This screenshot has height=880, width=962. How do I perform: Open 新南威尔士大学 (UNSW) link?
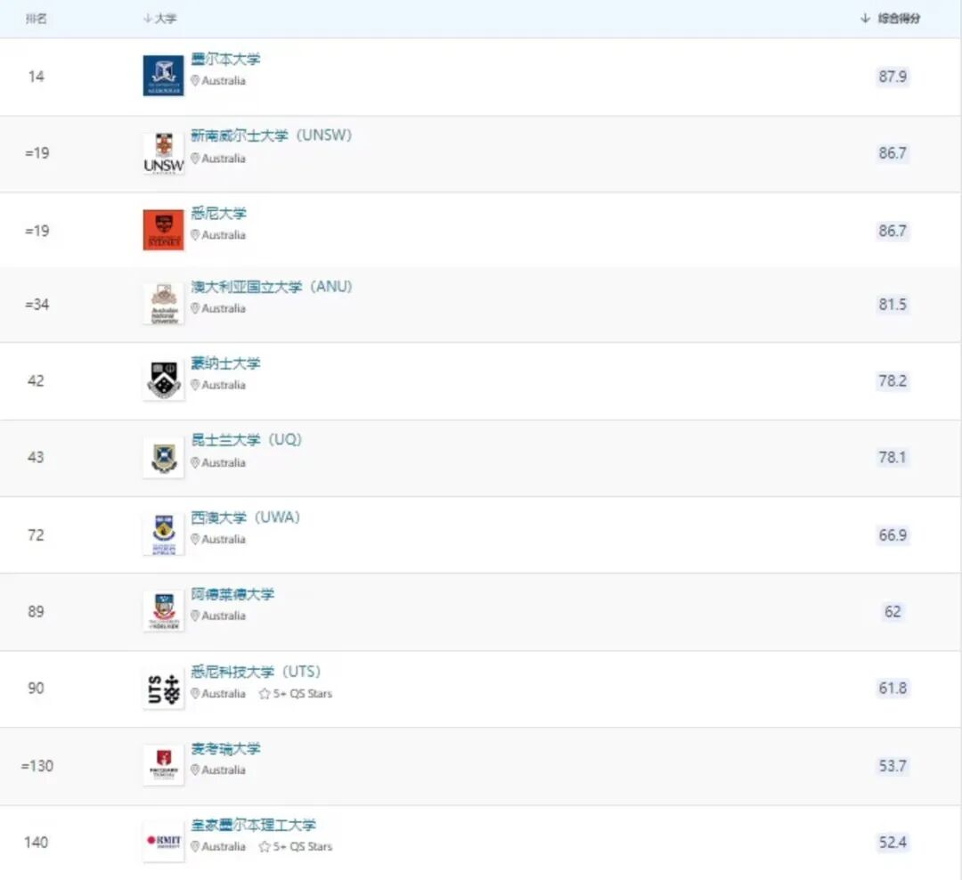point(271,135)
